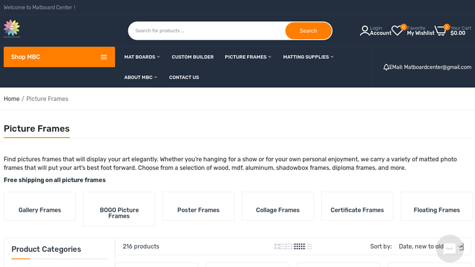Select the highlighted dense grid view
Screen dimensions: 475x267
299,246
